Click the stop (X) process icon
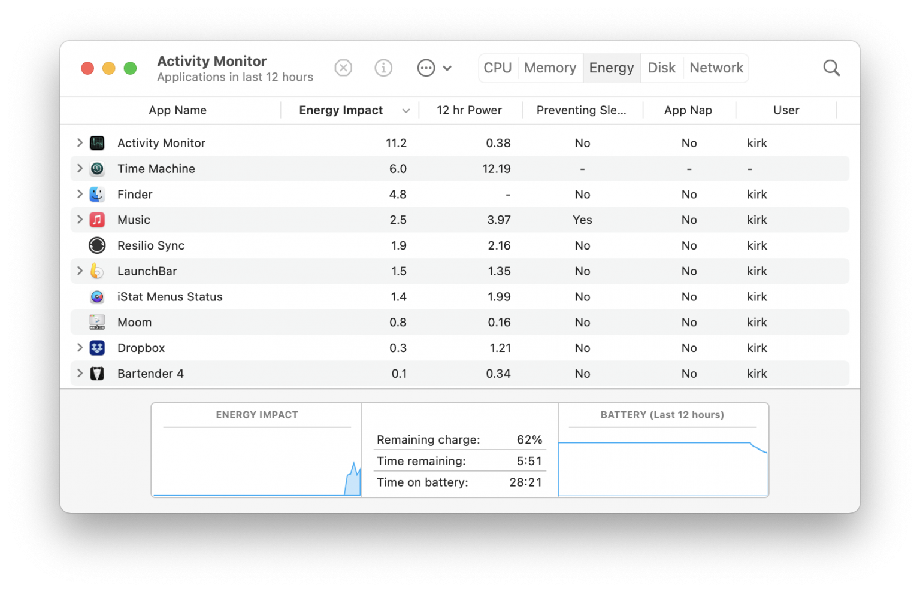Screen dimensions: 920x592 (x=343, y=68)
